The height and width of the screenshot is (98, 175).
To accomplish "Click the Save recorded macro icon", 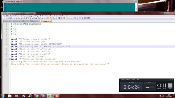I will (85, 18).
